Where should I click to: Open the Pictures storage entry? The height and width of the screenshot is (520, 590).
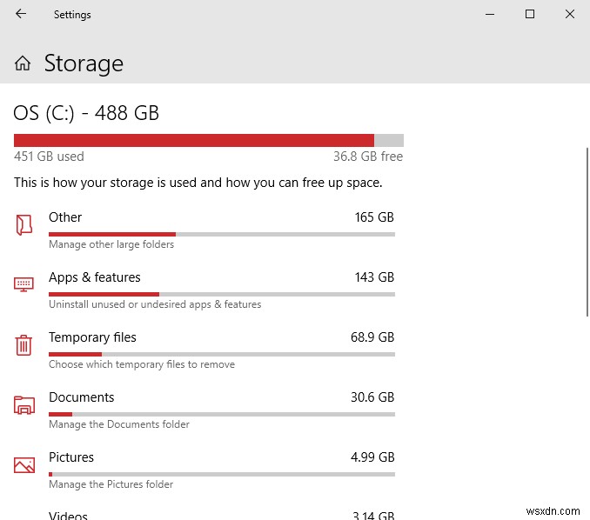pyautogui.click(x=71, y=457)
